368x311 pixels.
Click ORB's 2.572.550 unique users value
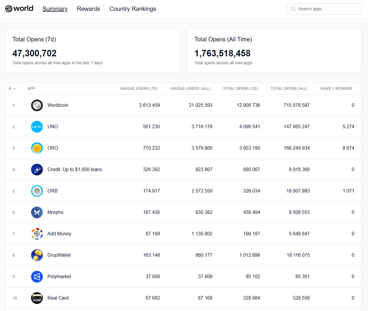(x=202, y=191)
